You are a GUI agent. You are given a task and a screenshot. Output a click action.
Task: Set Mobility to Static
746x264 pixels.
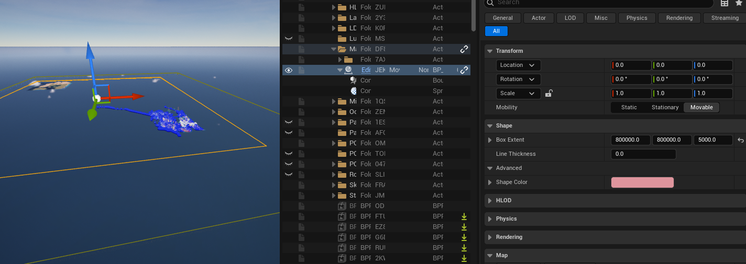629,107
